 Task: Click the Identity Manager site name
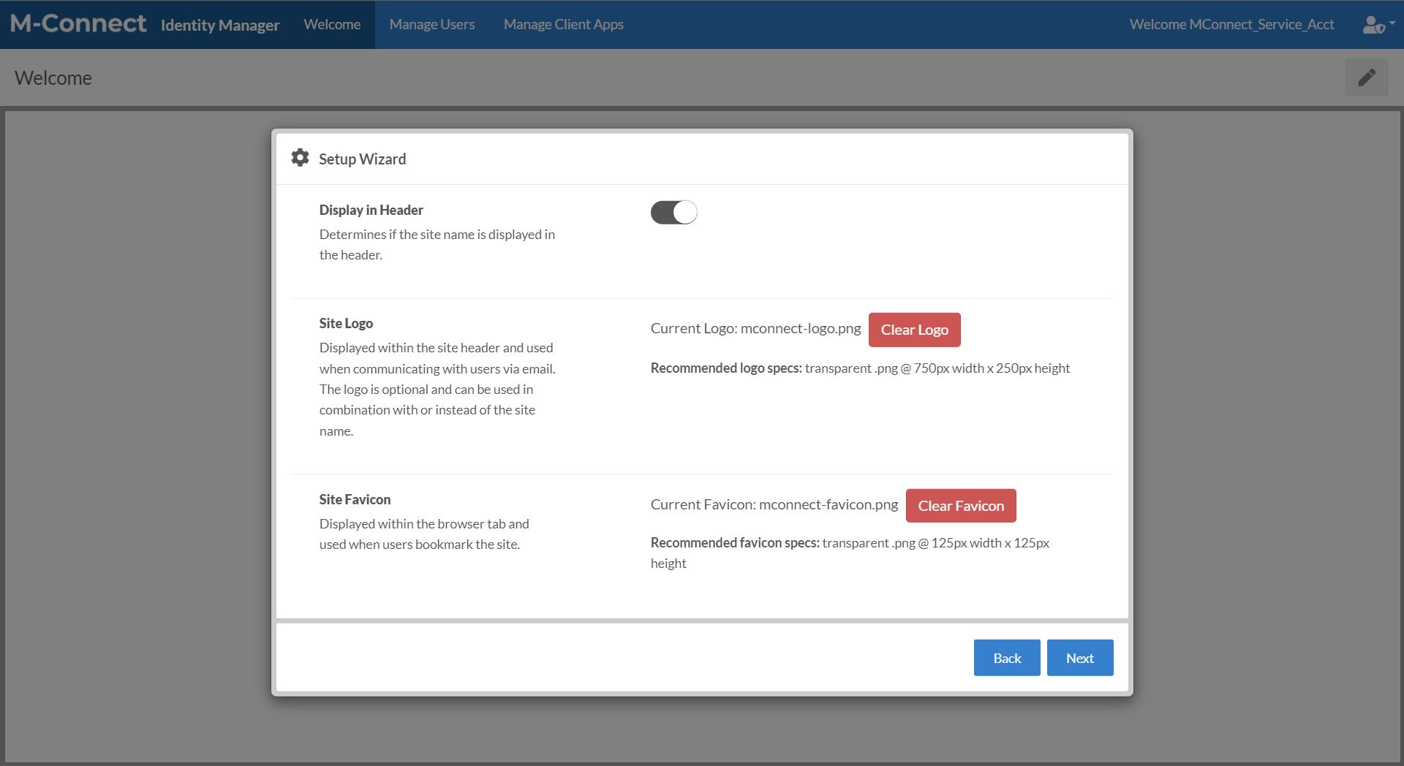pyautogui.click(x=219, y=25)
